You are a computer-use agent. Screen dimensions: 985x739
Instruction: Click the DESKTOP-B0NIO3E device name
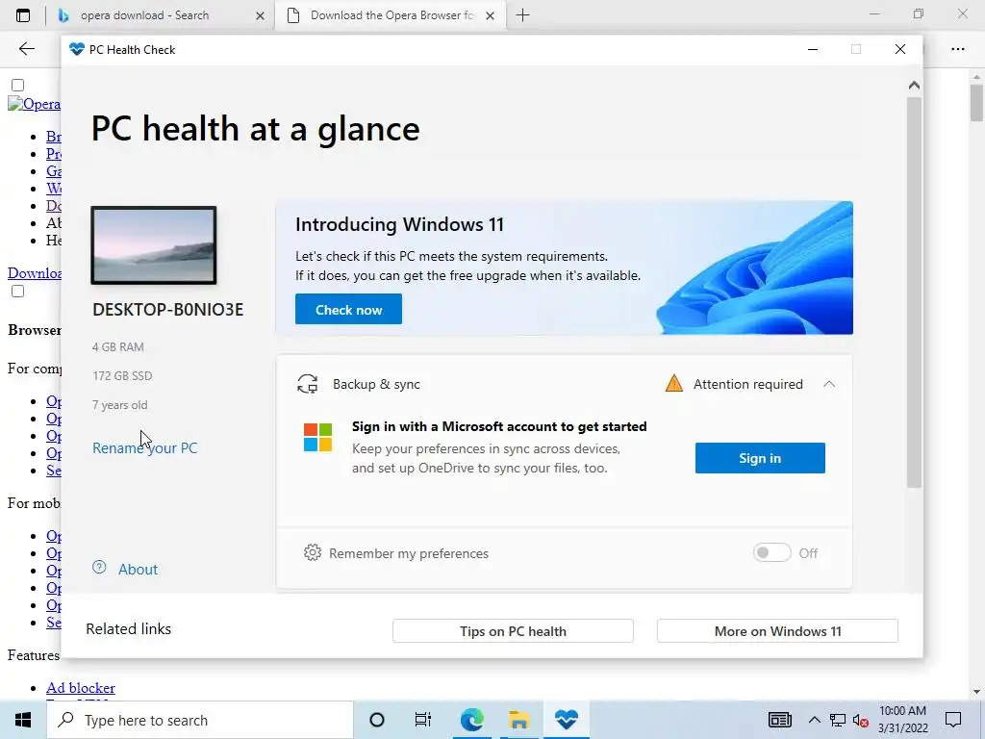(x=167, y=309)
